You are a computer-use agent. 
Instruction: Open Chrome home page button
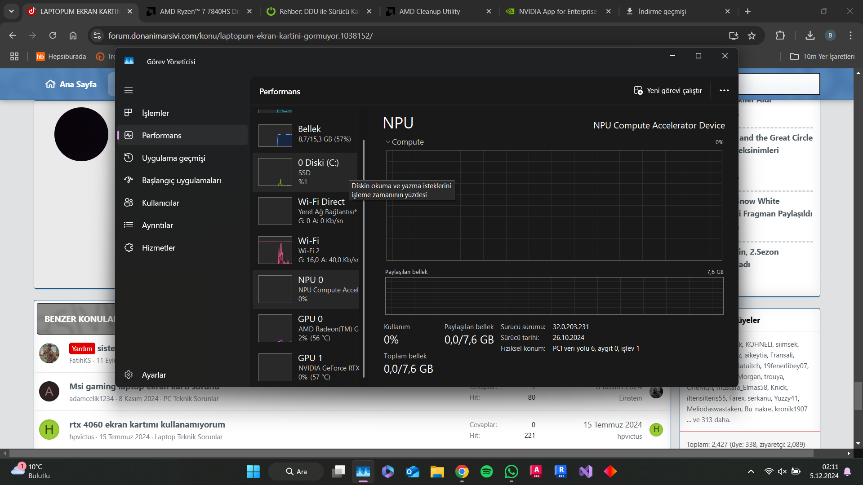(73, 35)
